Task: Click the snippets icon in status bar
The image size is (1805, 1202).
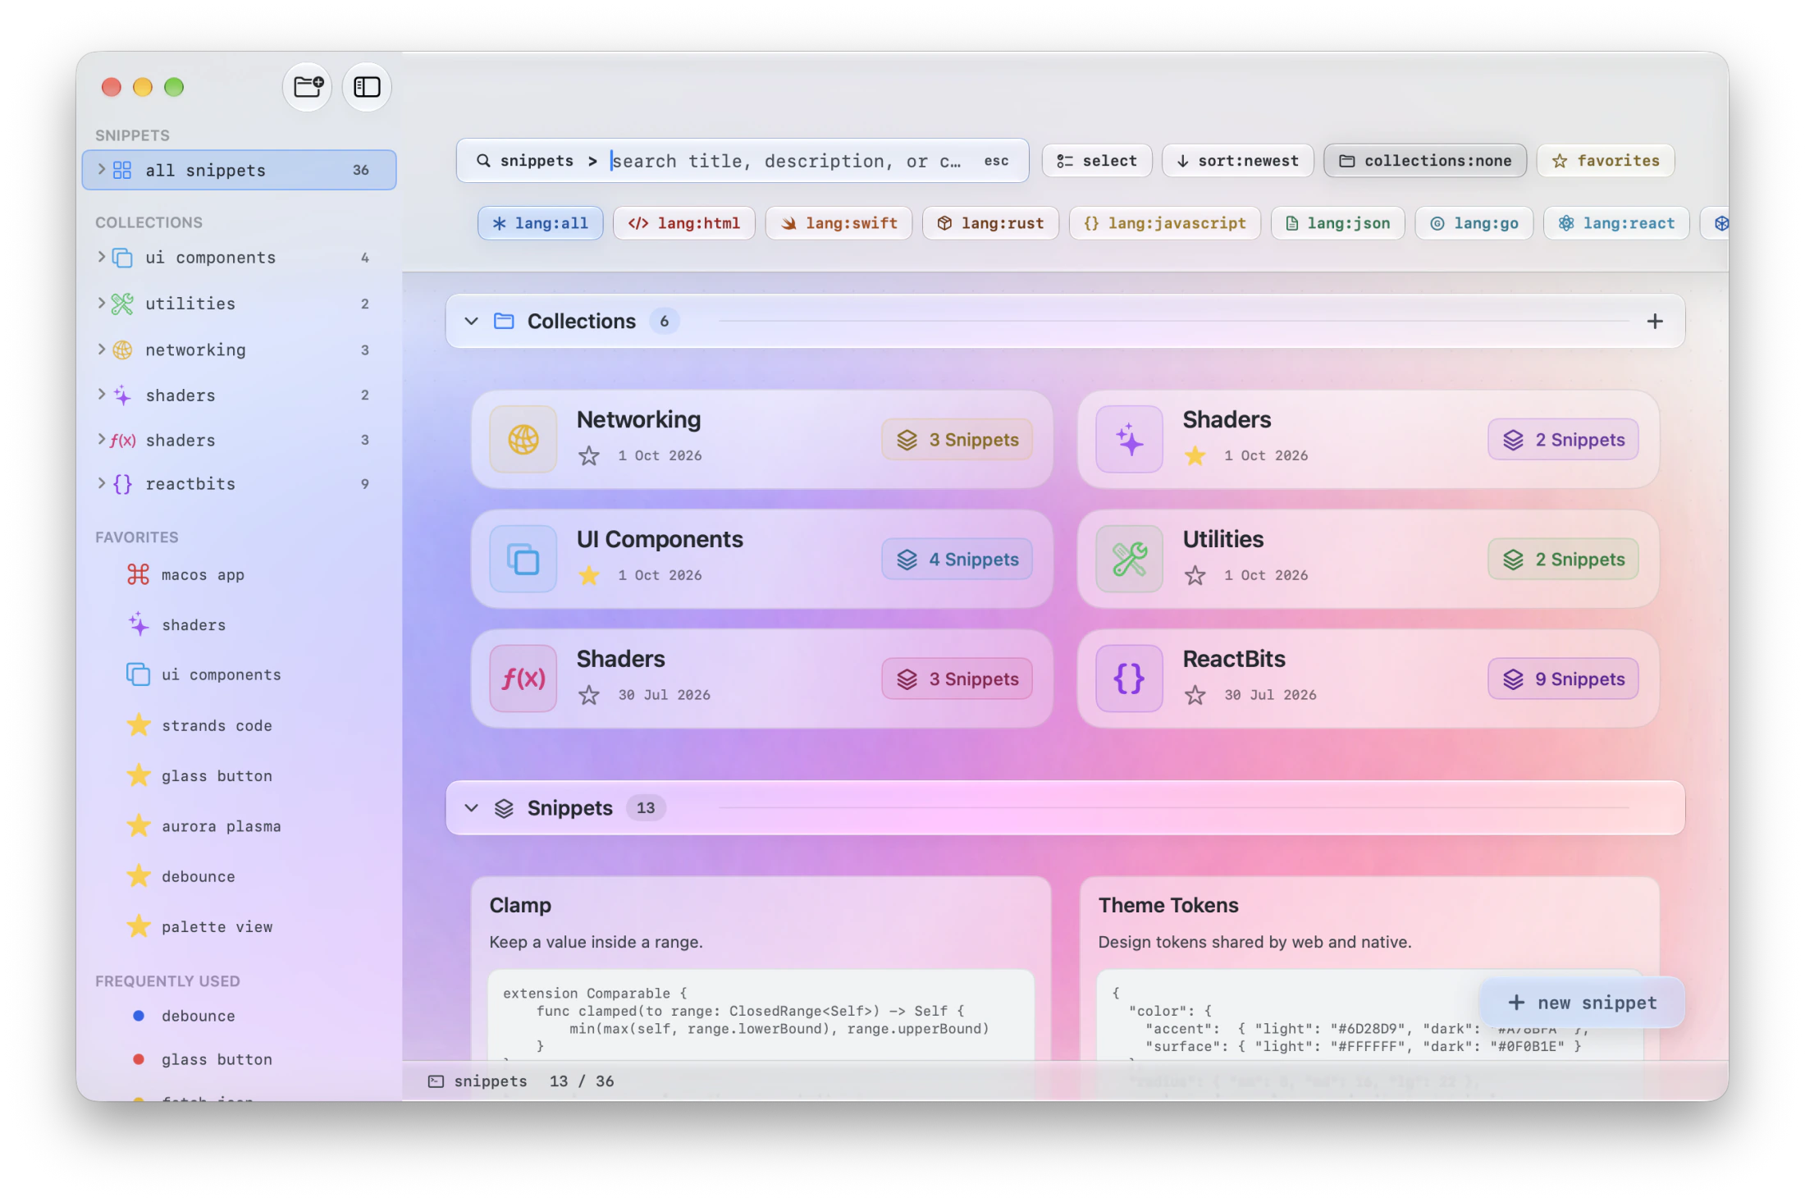Action: [436, 1081]
